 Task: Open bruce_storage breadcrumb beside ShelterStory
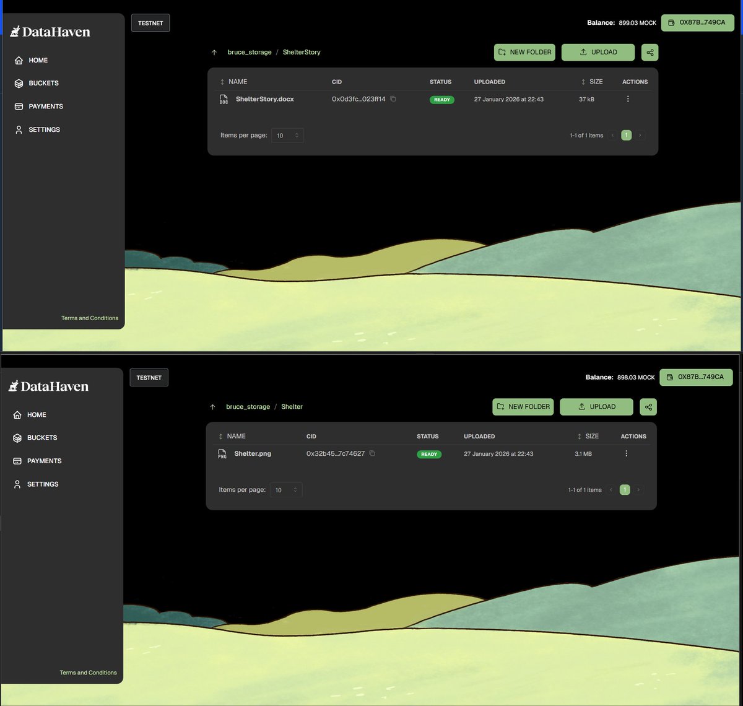[250, 52]
